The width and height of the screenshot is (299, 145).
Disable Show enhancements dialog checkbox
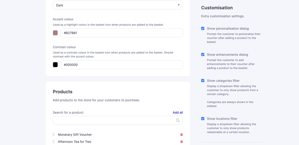coord(203,55)
